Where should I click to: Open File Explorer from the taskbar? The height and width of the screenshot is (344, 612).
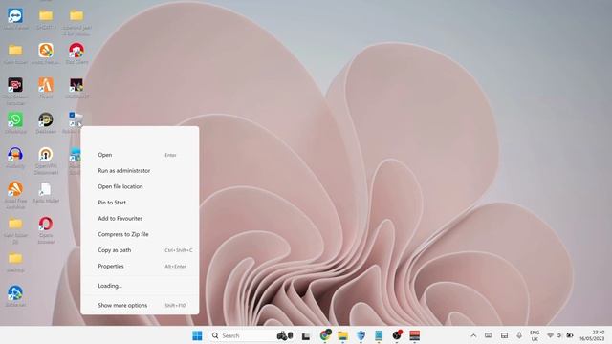point(343,335)
